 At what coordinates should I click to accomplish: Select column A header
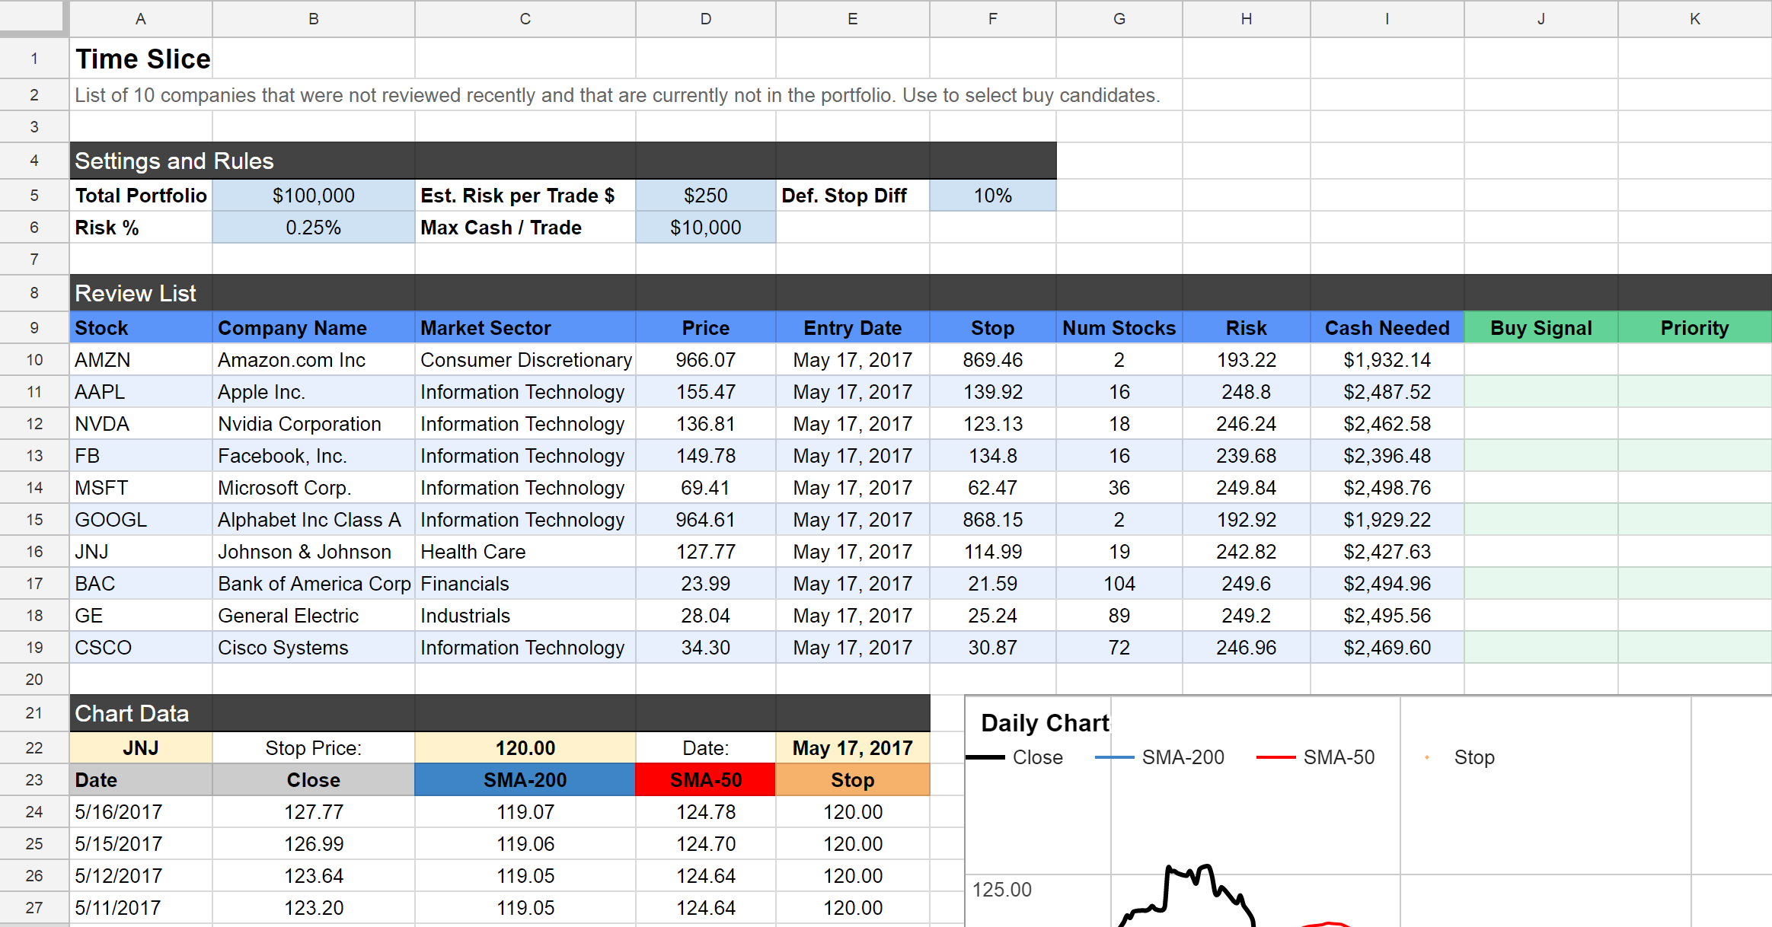pyautogui.click(x=141, y=19)
